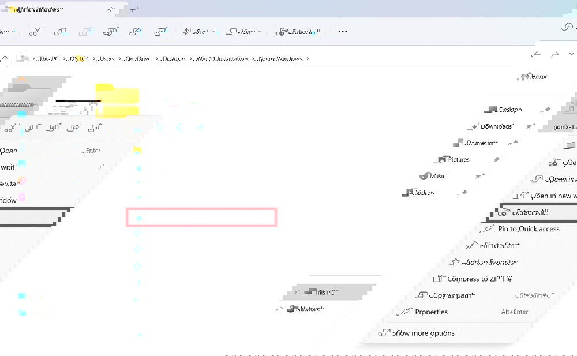Click the Paste icon in top toolbar
Image resolution: width=577 pixels, height=356 pixels.
click(85, 32)
